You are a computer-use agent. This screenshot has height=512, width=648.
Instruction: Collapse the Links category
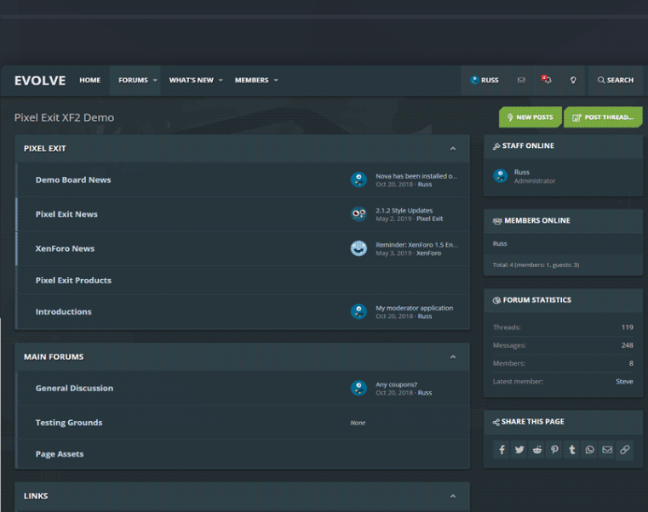(453, 496)
